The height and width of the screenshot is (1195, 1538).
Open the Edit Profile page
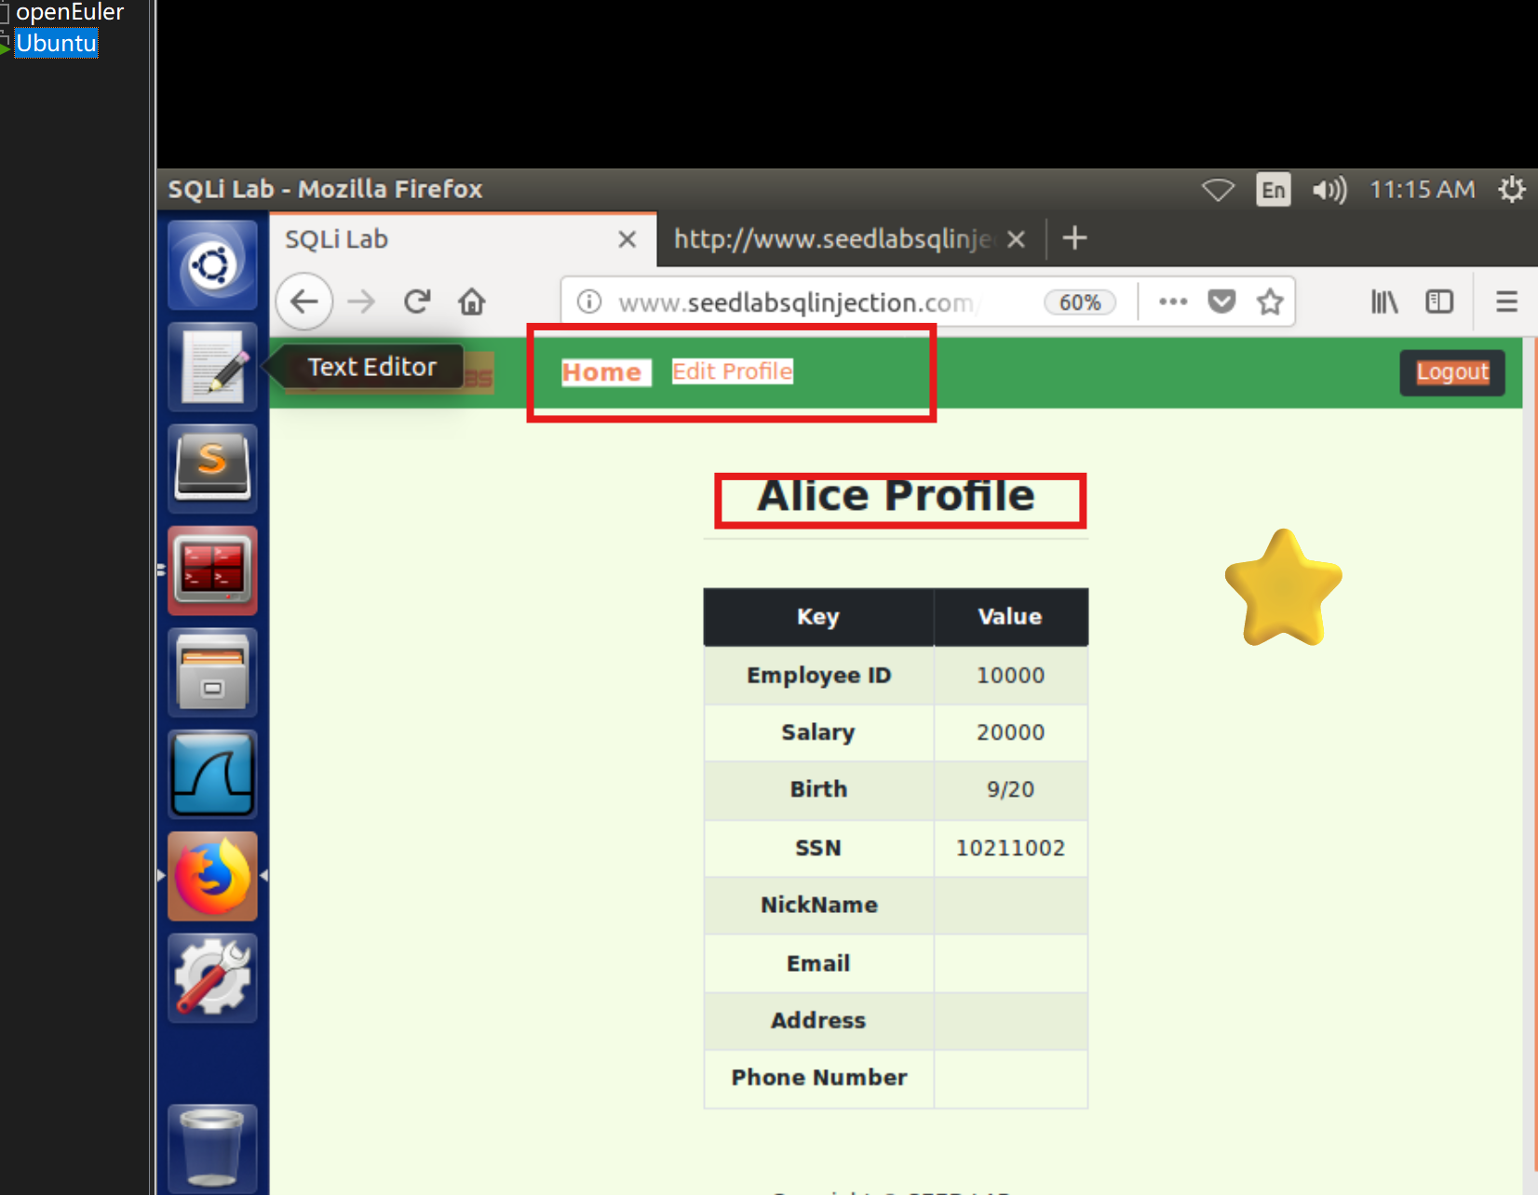pyautogui.click(x=733, y=371)
